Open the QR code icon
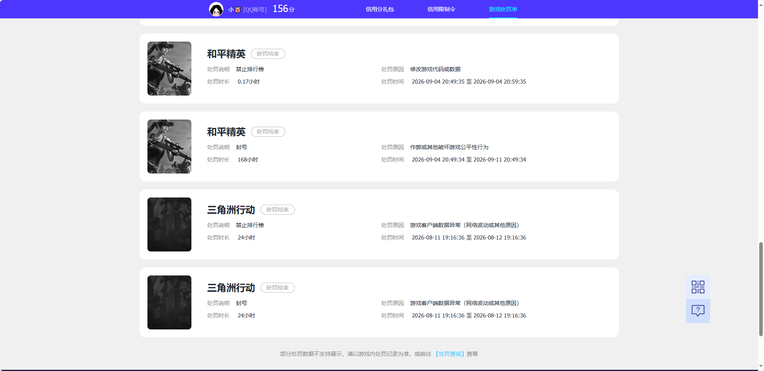 click(698, 287)
